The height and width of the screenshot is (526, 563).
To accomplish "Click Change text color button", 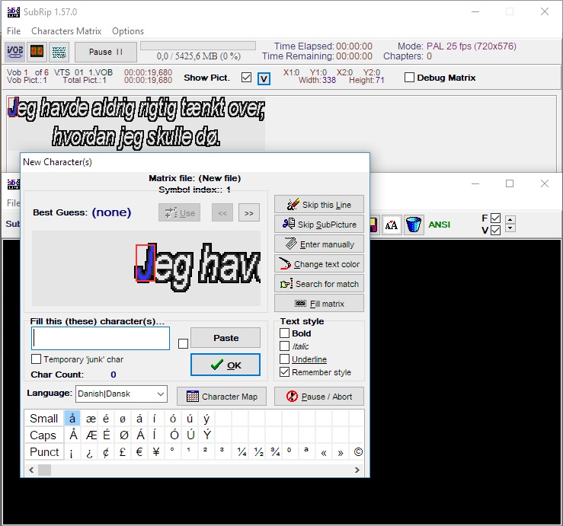I will (319, 264).
